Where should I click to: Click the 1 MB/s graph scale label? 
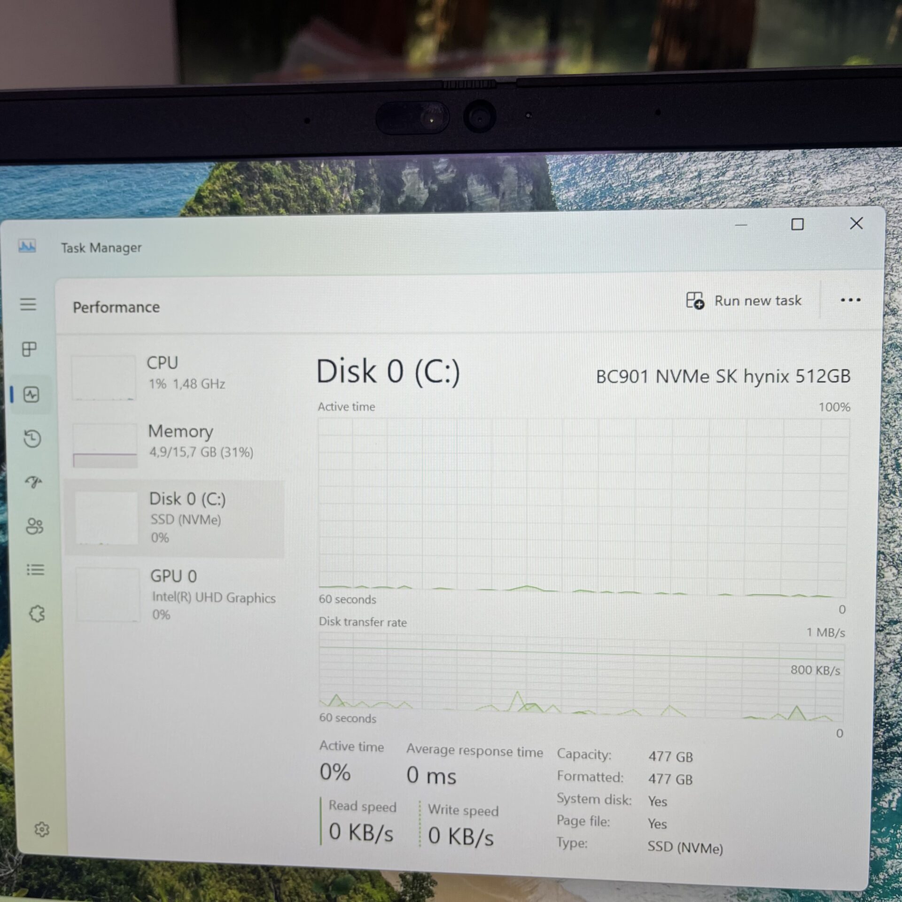click(825, 632)
